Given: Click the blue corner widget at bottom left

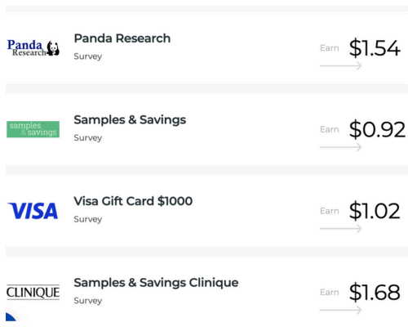Looking at the screenshot, I should pos(11,317).
